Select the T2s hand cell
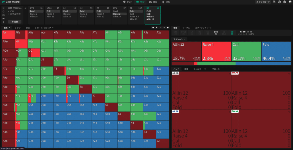 point(163,71)
